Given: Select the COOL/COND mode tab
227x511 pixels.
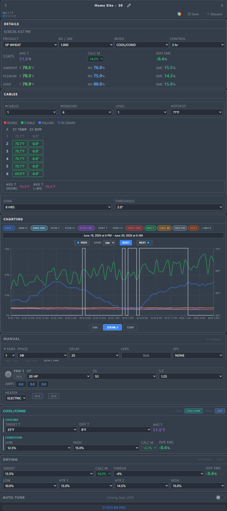Looking at the screenshot, I should [x=193, y=411].
